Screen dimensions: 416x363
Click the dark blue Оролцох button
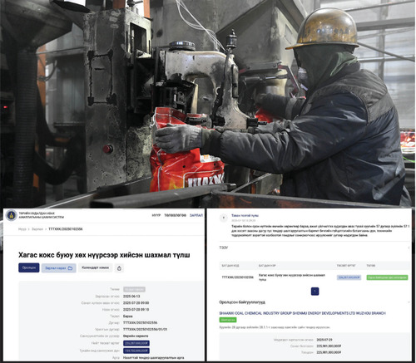coord(29,267)
